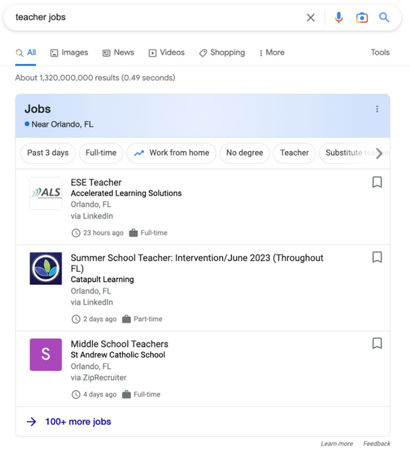The width and height of the screenshot is (410, 450).
Task: Click the '2 days ago' posting time
Action: (x=100, y=319)
